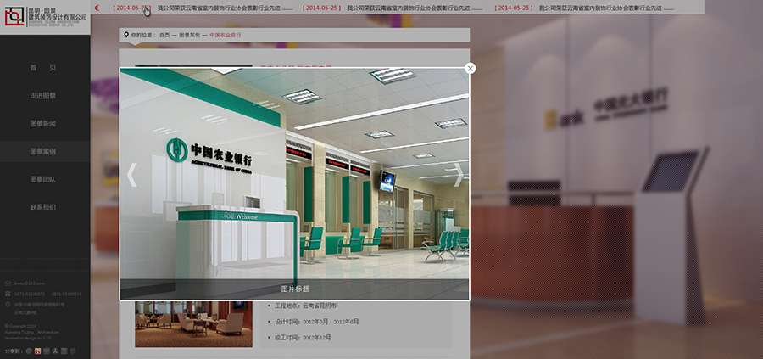Click phone number 0871-63109914

click(x=66, y=294)
